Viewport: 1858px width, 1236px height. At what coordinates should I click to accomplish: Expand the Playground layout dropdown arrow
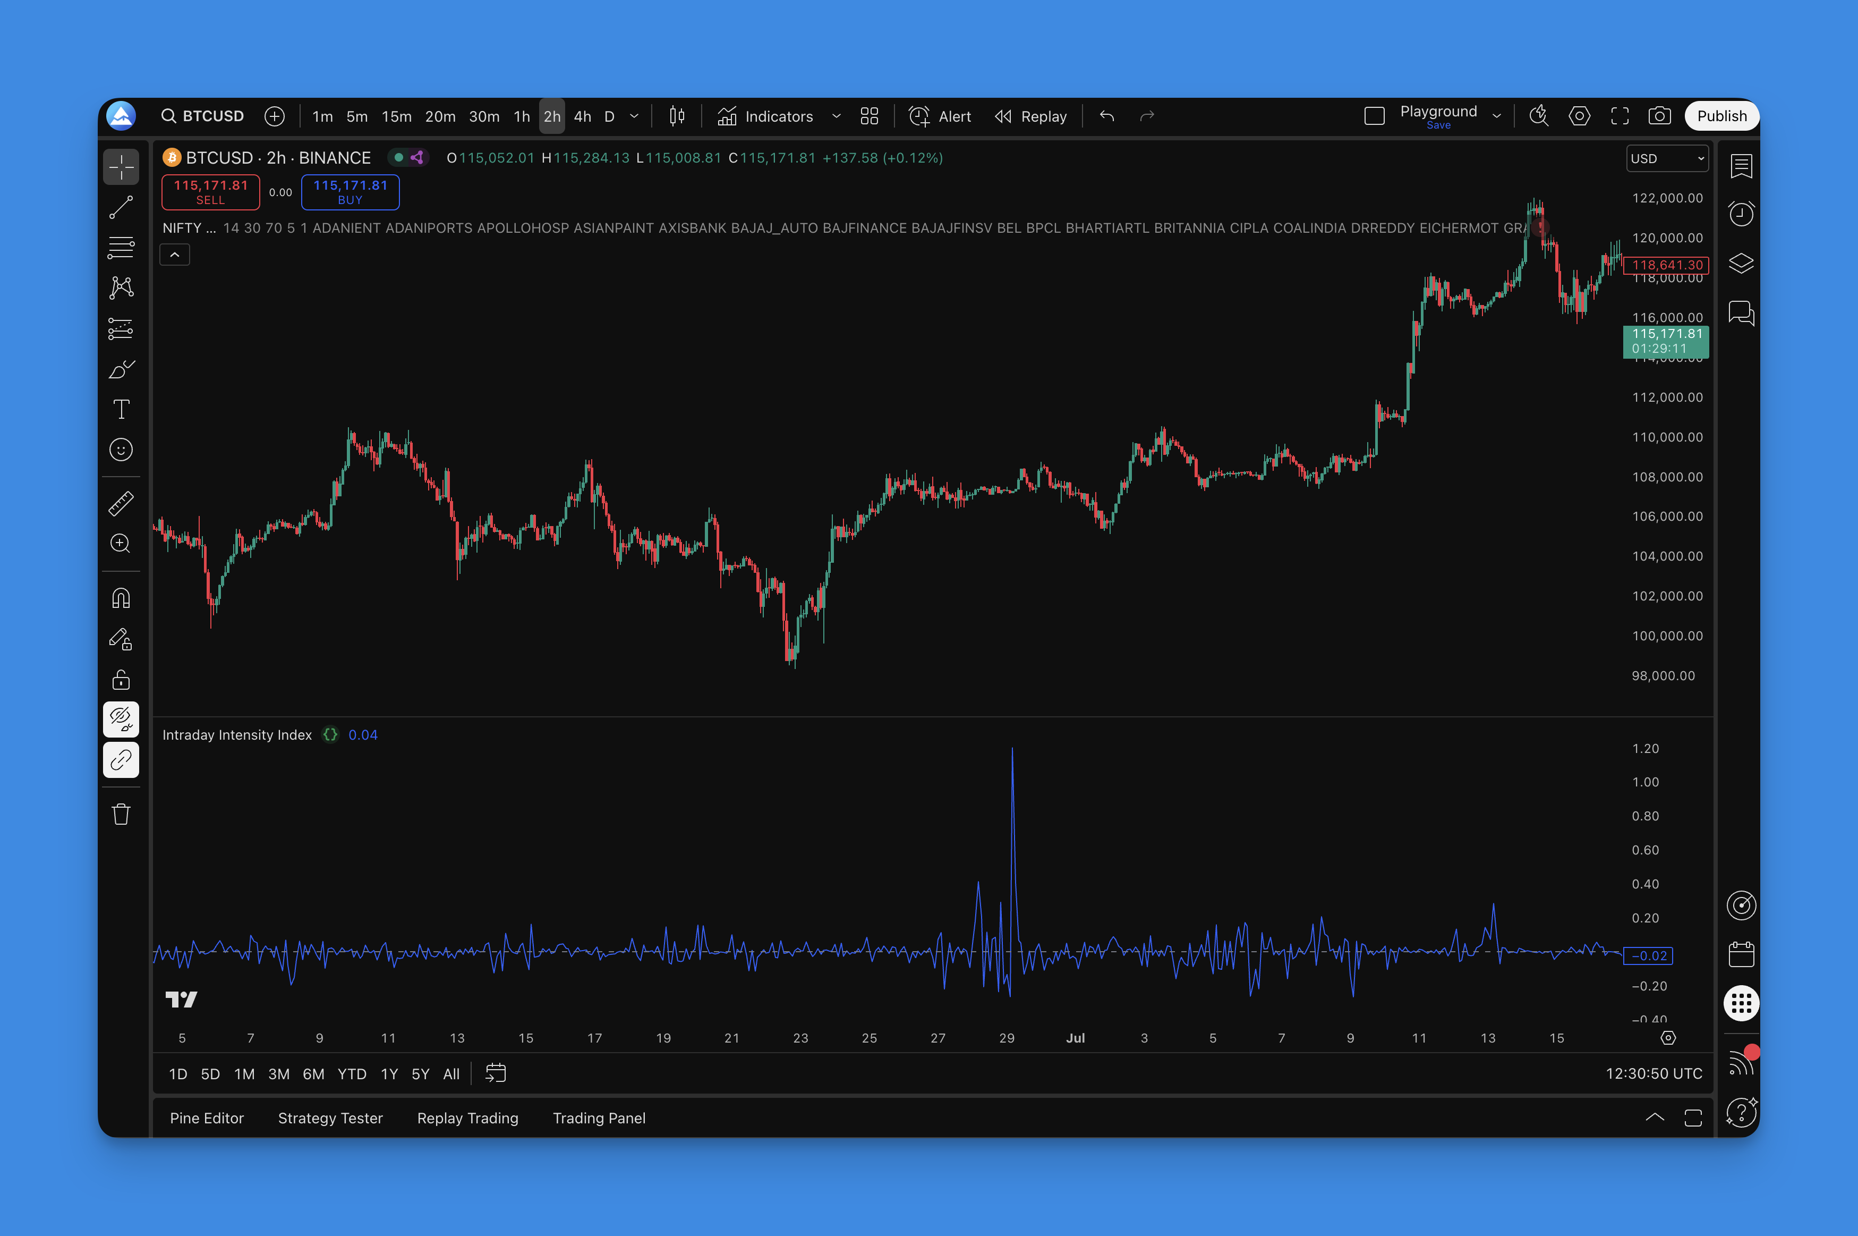click(1496, 117)
